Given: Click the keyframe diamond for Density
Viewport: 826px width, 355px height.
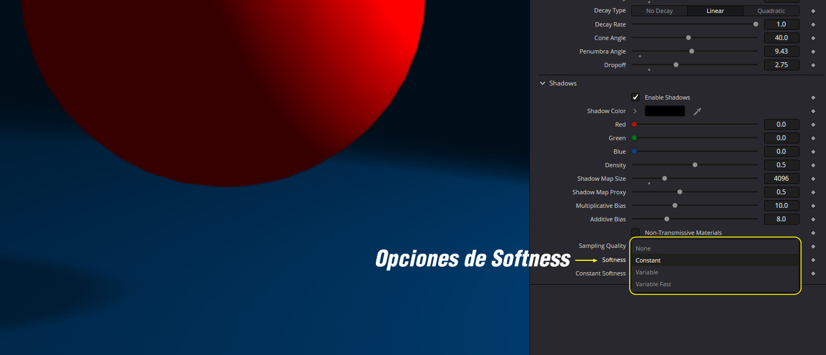Looking at the screenshot, I should click(x=813, y=166).
